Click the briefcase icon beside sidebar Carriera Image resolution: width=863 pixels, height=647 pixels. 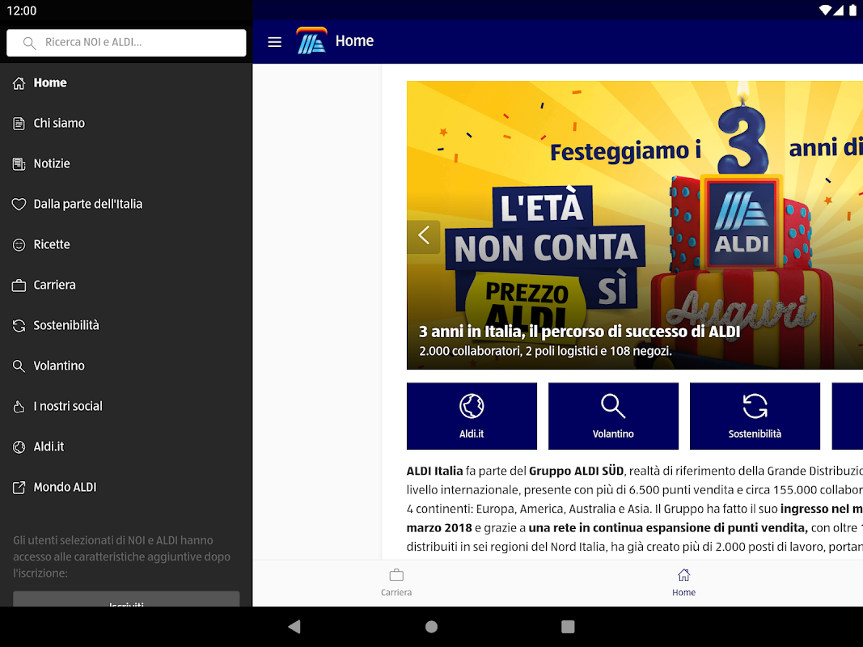click(x=19, y=285)
